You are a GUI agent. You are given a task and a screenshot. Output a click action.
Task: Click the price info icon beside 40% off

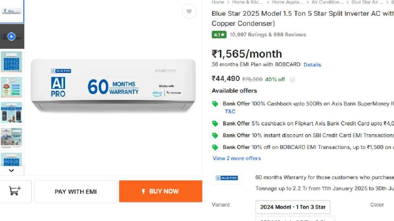tap(292, 79)
